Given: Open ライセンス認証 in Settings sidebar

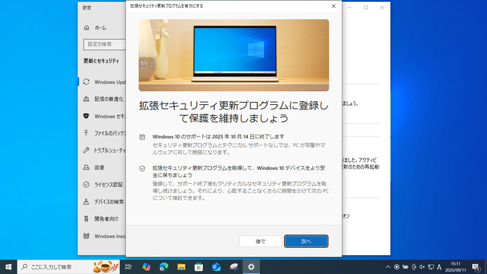Looking at the screenshot, I should pyautogui.click(x=102, y=184).
